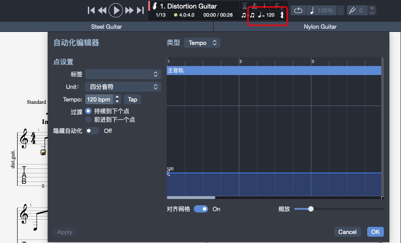Click the guitar icon beside Distortion Guitar

(x=155, y=6)
